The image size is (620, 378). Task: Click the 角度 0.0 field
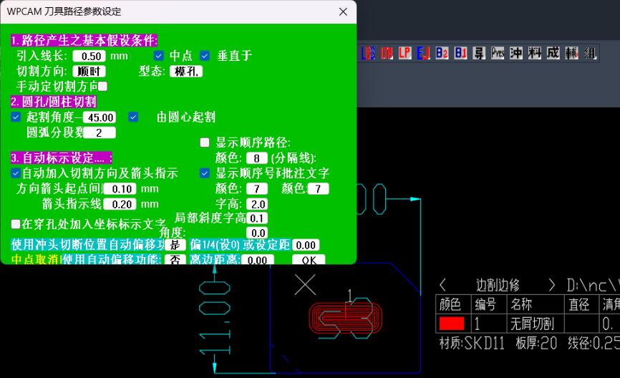(x=257, y=233)
